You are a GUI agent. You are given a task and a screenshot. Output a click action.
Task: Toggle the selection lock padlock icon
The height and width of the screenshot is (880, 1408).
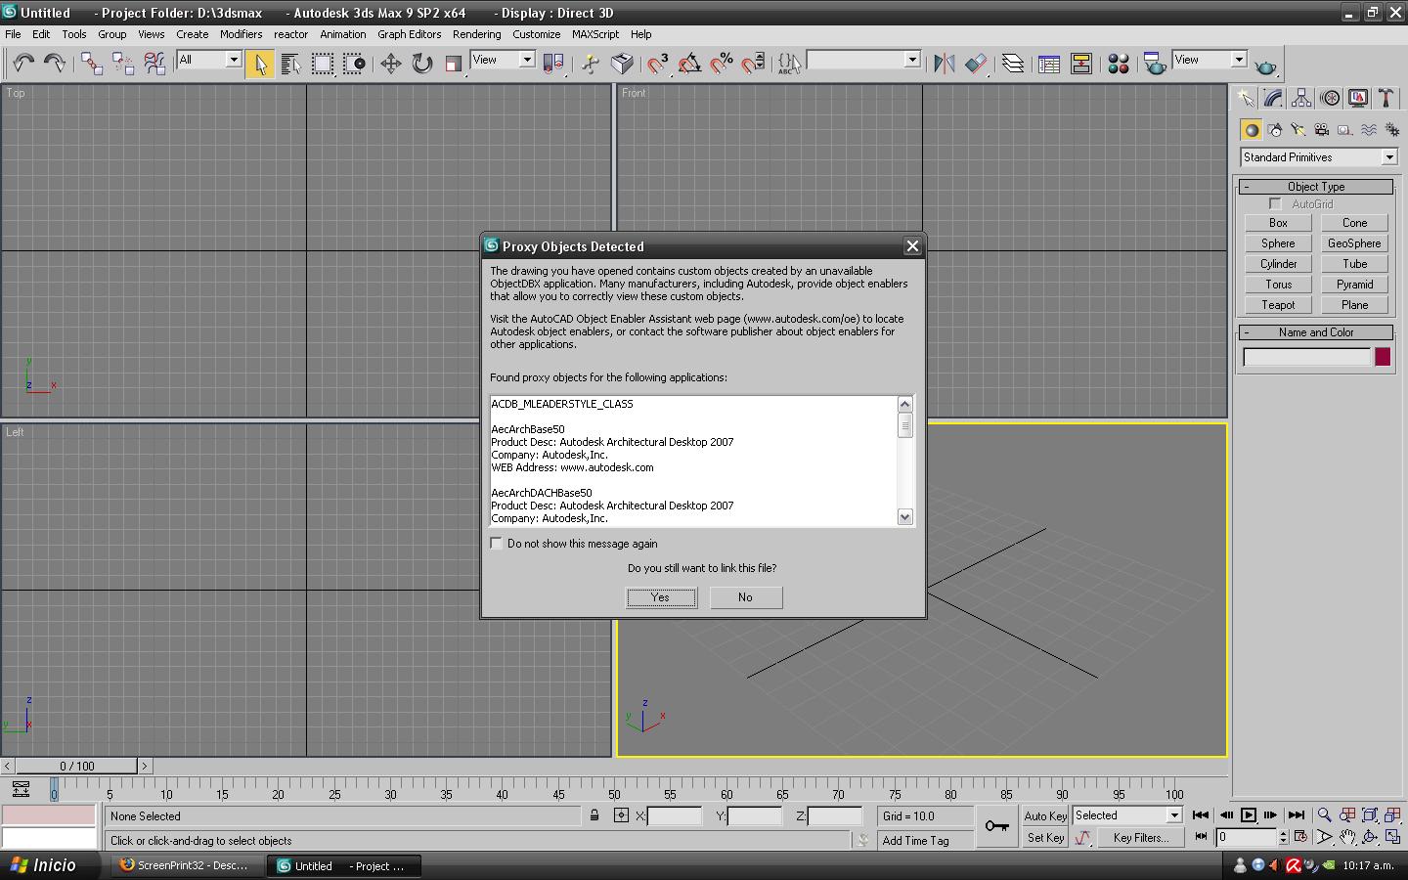pos(594,815)
